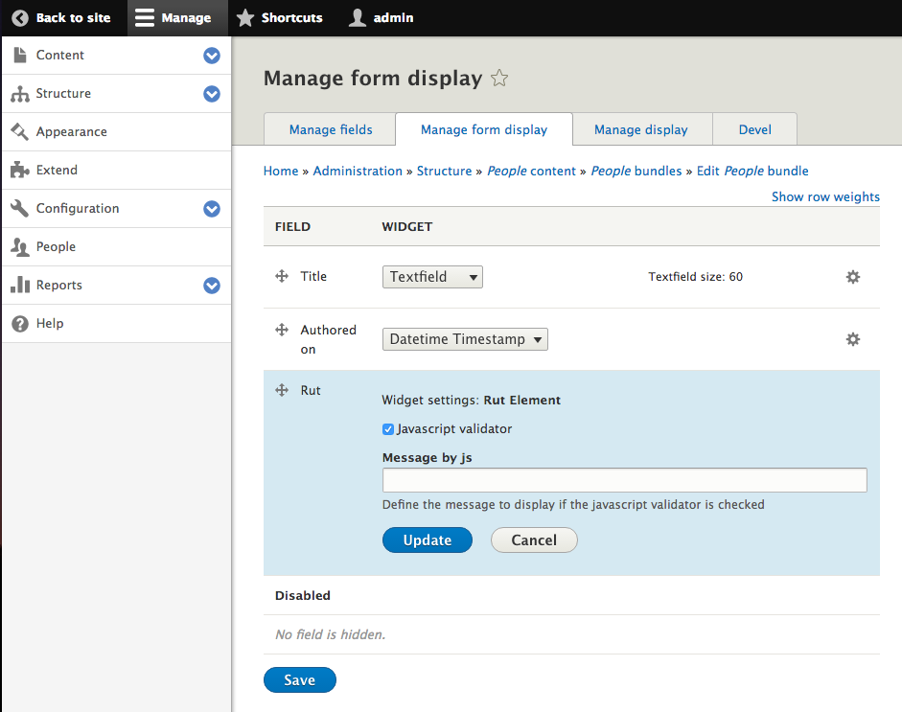Open settings gear for Authored on field
Viewport: 902px width, 712px height.
(852, 338)
